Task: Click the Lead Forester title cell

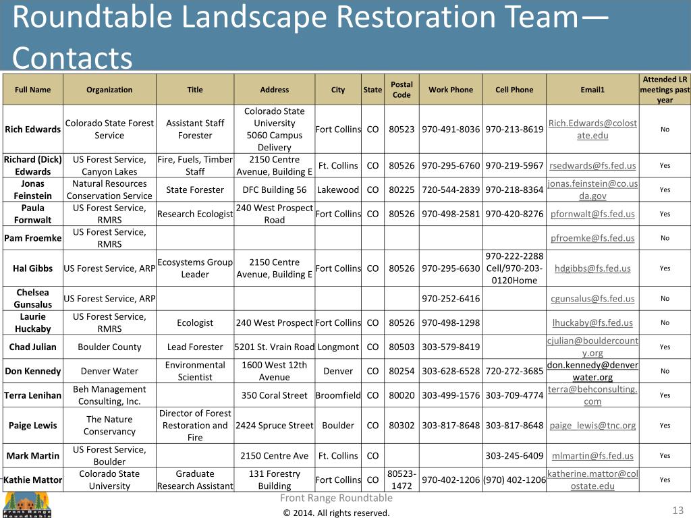Action: (195, 347)
